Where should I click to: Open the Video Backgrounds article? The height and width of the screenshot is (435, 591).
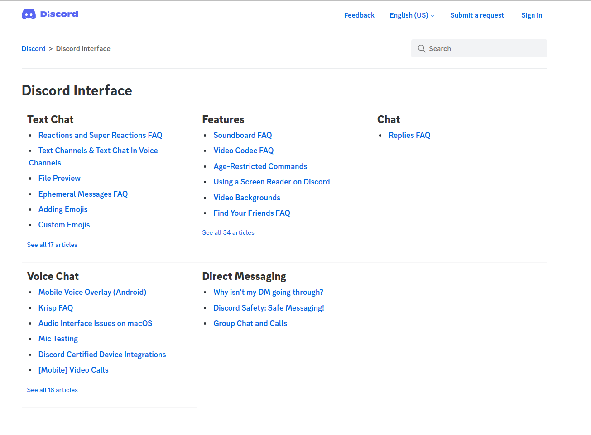click(x=247, y=198)
